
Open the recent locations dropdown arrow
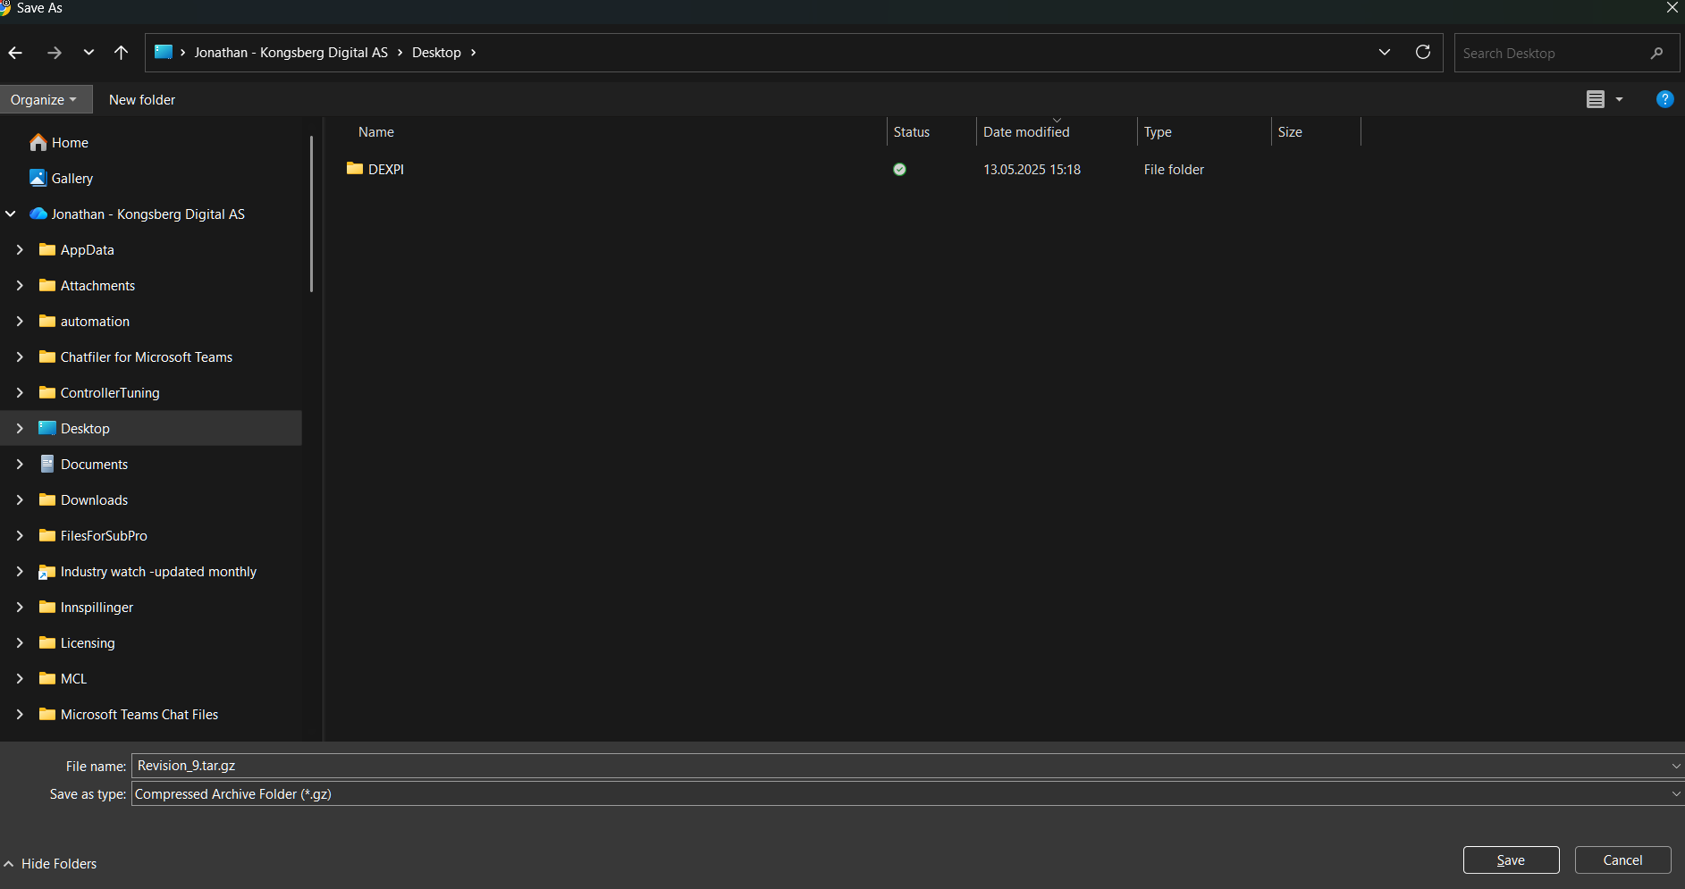tap(88, 53)
